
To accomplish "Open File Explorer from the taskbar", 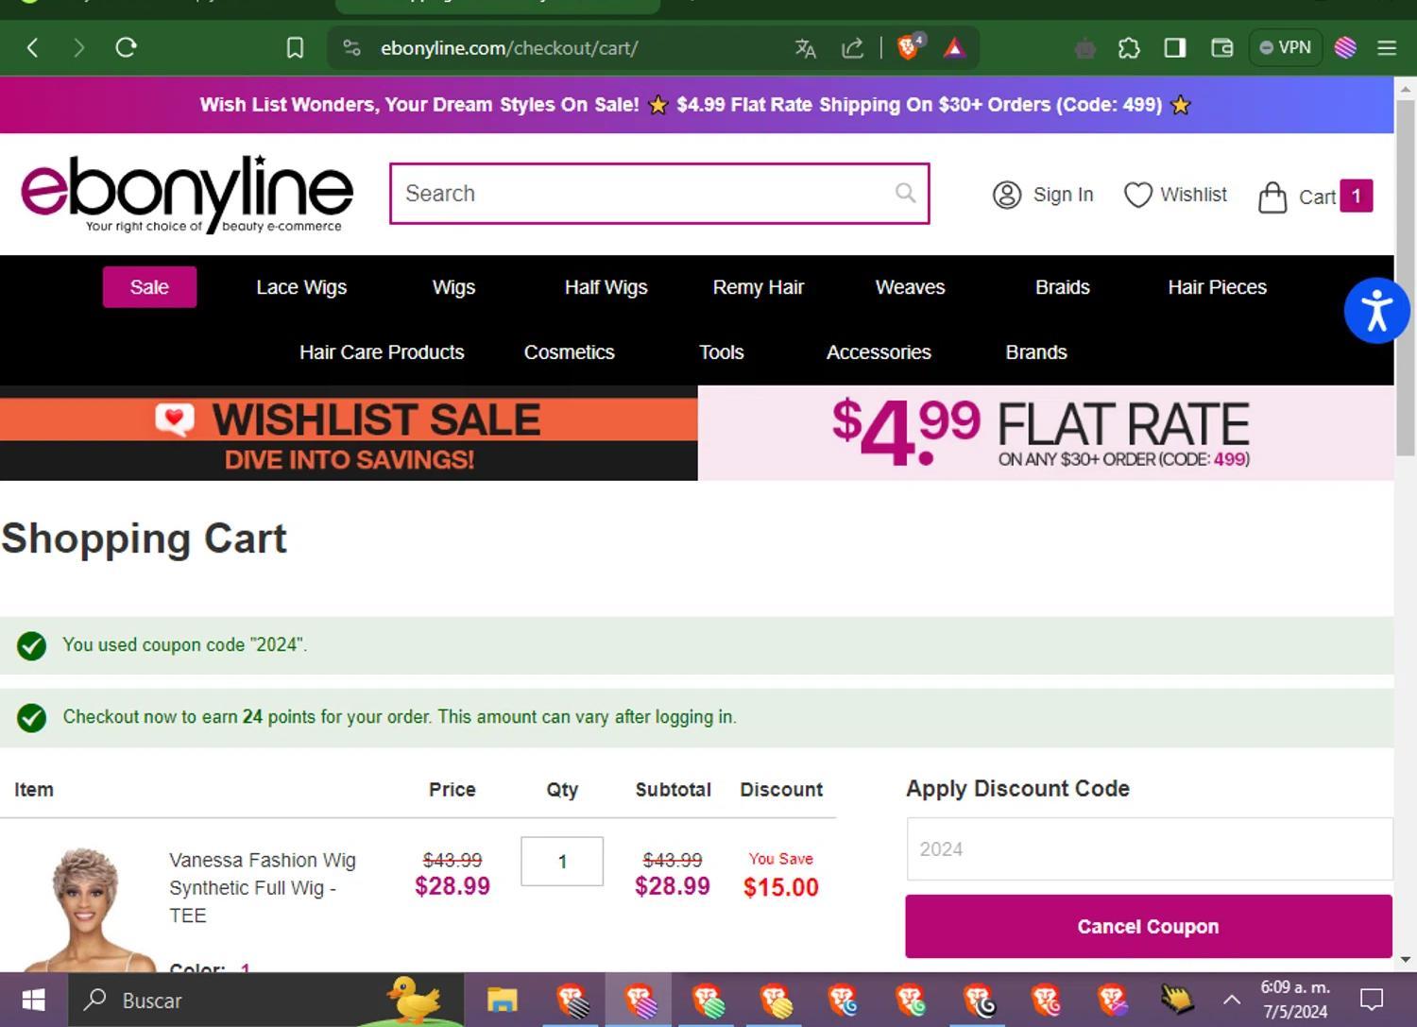I will pyautogui.click(x=503, y=1000).
